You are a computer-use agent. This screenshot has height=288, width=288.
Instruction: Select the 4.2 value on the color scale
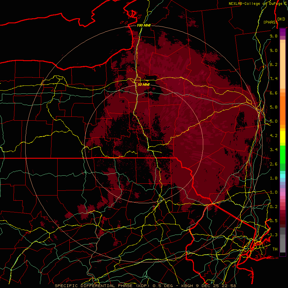pos(274,136)
